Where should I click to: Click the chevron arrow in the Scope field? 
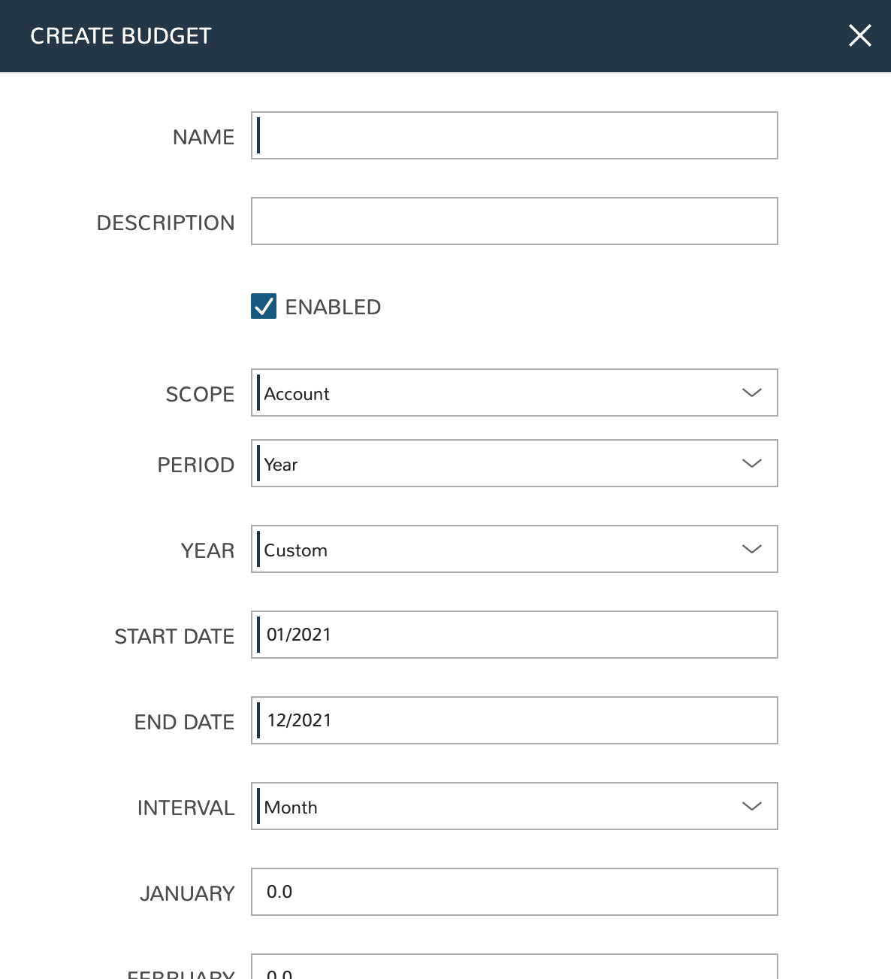[751, 393]
